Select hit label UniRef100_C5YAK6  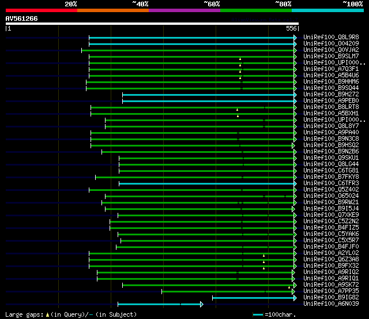pyautogui.click(x=331, y=234)
